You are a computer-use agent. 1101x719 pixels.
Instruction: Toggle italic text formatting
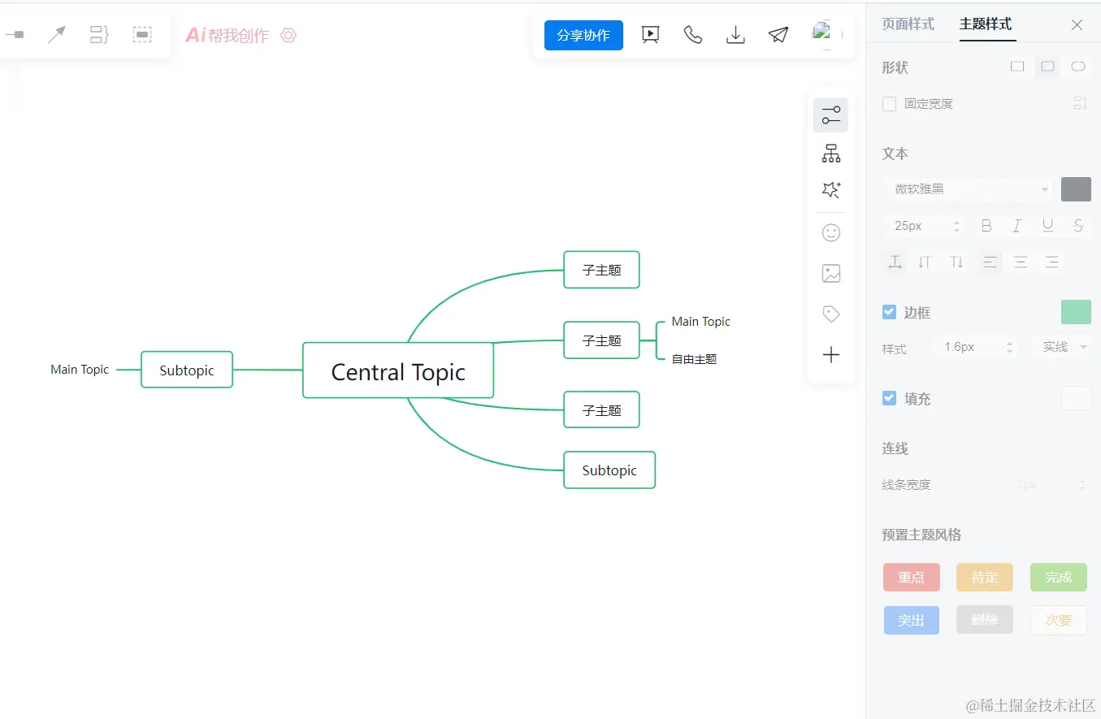(1016, 226)
